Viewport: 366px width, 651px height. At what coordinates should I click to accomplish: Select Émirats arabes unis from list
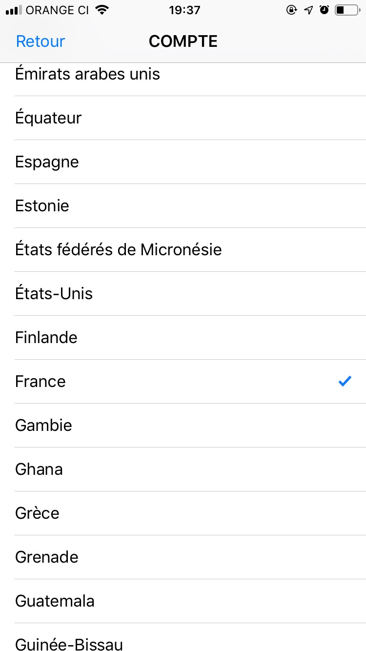pos(88,74)
